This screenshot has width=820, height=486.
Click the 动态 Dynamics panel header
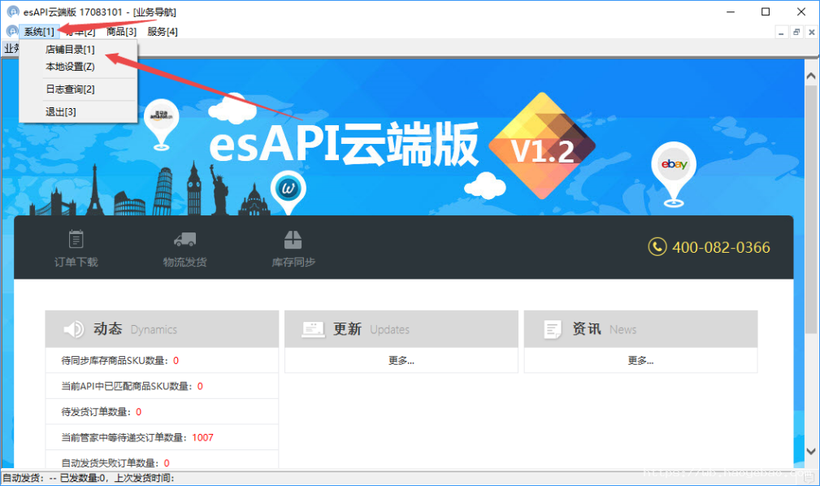tap(162, 329)
